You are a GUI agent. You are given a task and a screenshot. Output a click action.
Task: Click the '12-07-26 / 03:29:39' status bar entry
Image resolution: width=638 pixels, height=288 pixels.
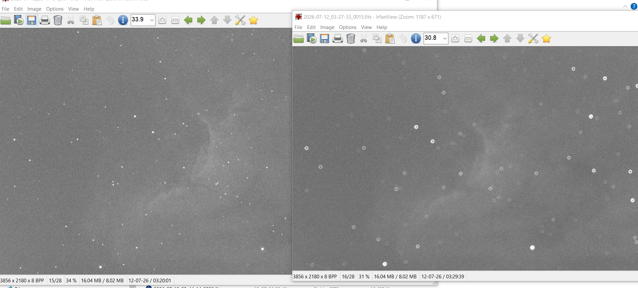coord(443,277)
